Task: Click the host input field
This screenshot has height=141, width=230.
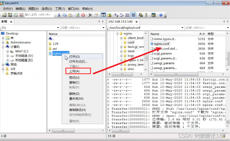Action: pyautogui.click(x=39, y=15)
